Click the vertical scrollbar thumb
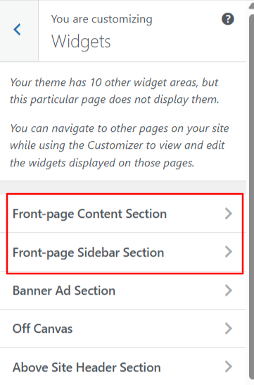This screenshot has width=254, height=385. pos(251,197)
